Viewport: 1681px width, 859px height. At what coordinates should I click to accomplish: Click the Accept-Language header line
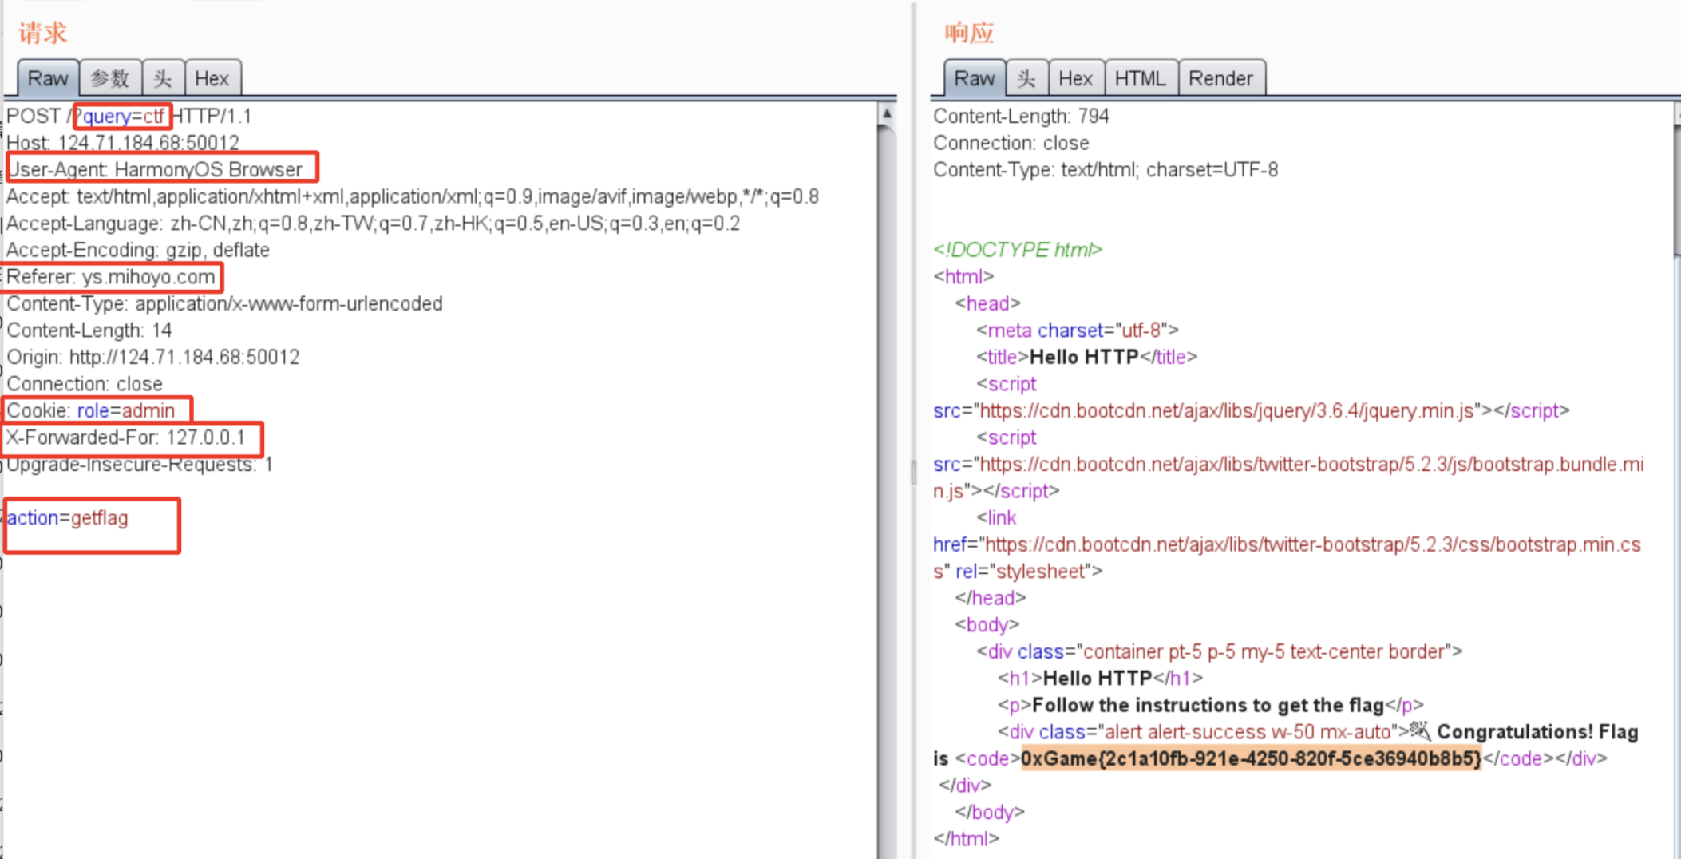tap(373, 224)
